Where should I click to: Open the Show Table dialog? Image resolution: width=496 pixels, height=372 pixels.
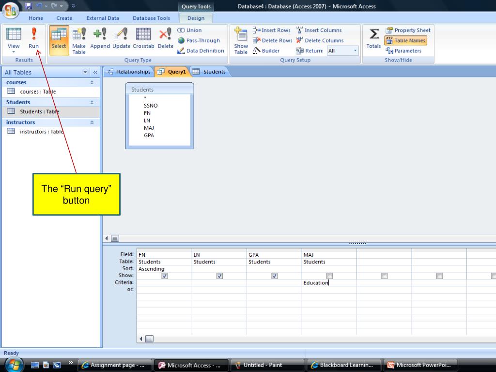241,41
